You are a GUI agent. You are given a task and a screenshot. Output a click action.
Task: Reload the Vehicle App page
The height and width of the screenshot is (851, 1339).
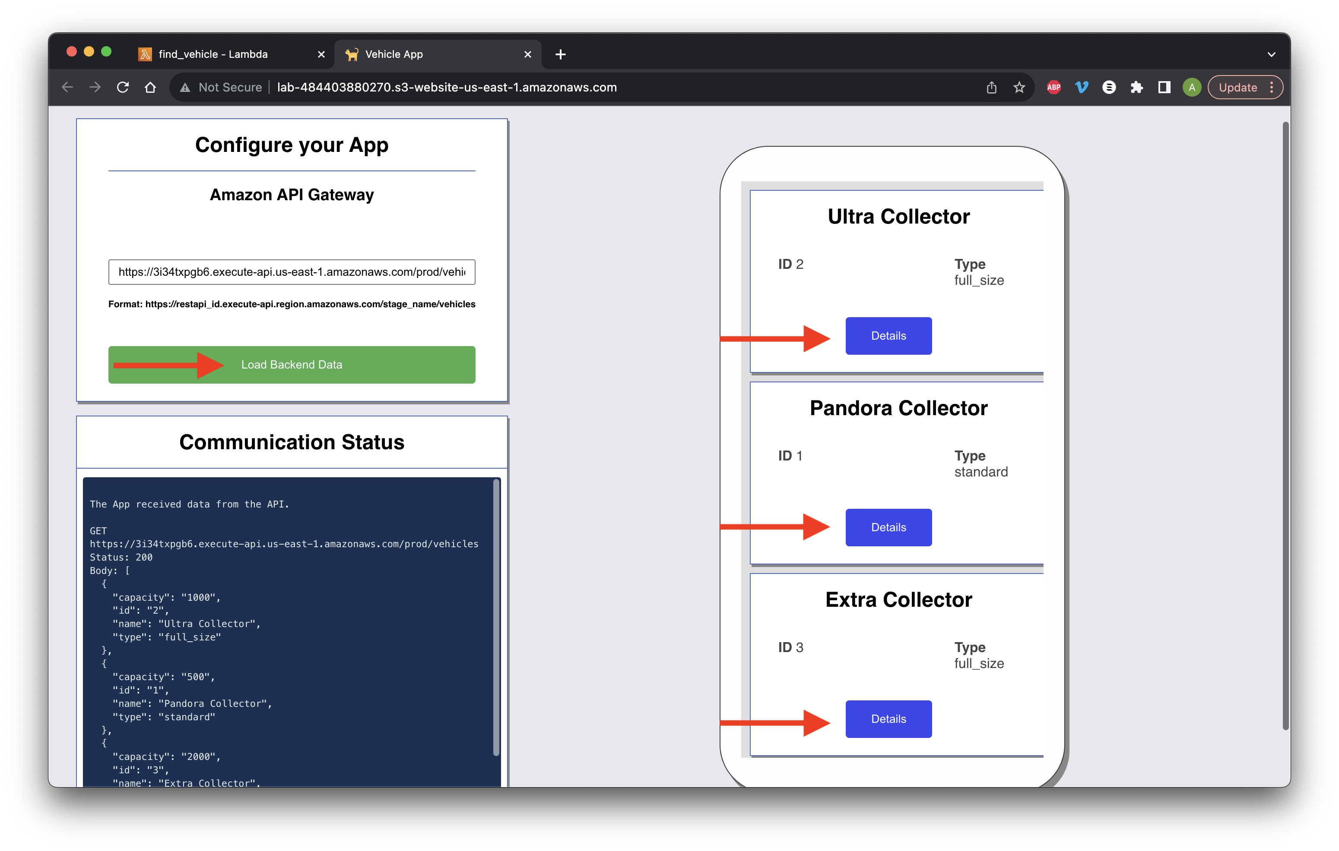(123, 87)
